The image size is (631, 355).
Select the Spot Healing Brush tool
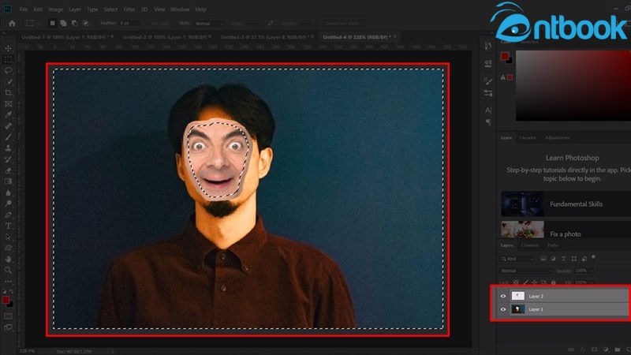8,126
